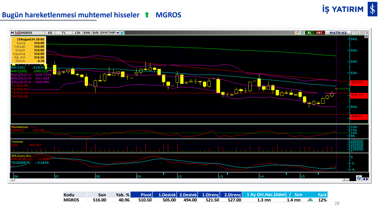Image resolution: width=379 pixels, height=208 pixels.
Task: Open the dropdown arrow next to TMP
Action: pyautogui.click(x=118, y=33)
